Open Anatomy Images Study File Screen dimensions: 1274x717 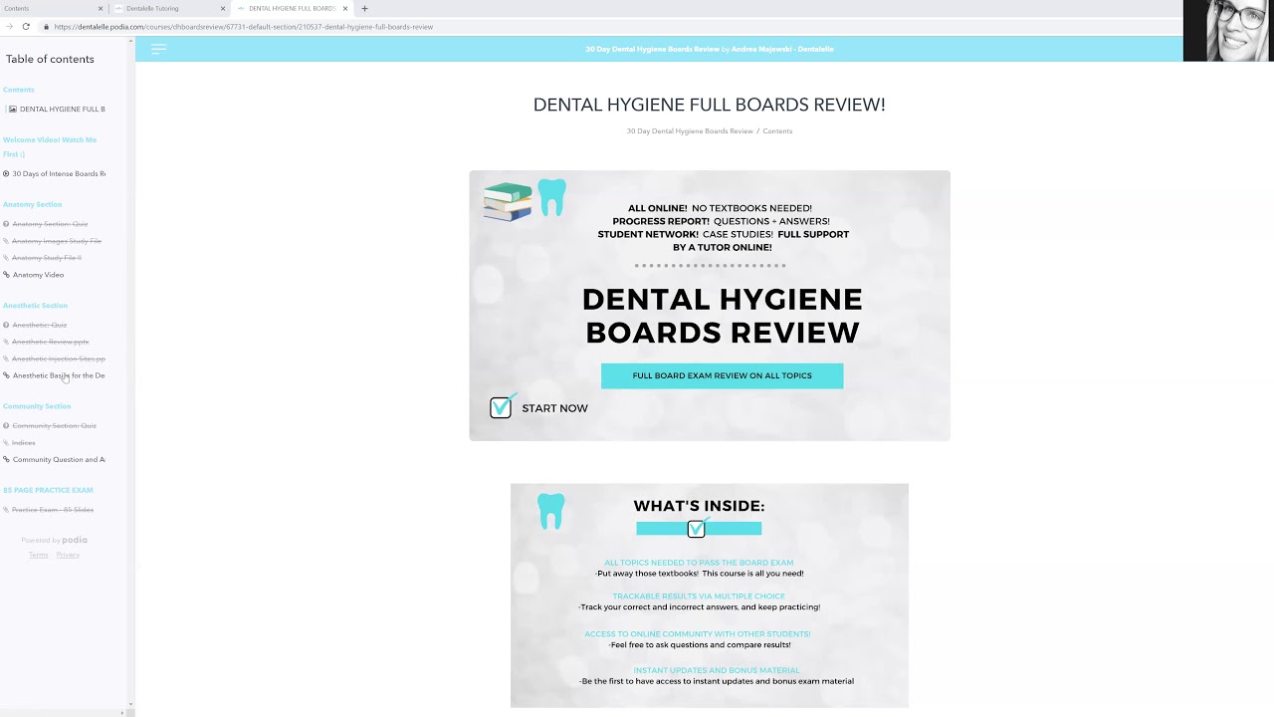[57, 241]
